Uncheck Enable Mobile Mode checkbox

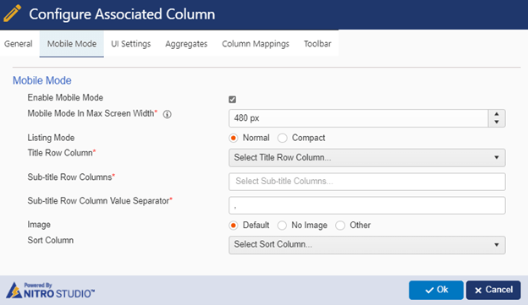pos(233,99)
